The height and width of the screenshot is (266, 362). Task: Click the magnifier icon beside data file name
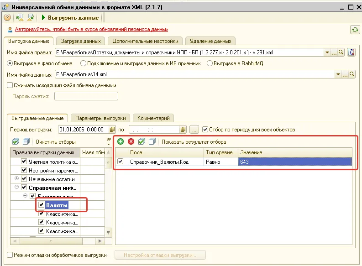coord(352,74)
